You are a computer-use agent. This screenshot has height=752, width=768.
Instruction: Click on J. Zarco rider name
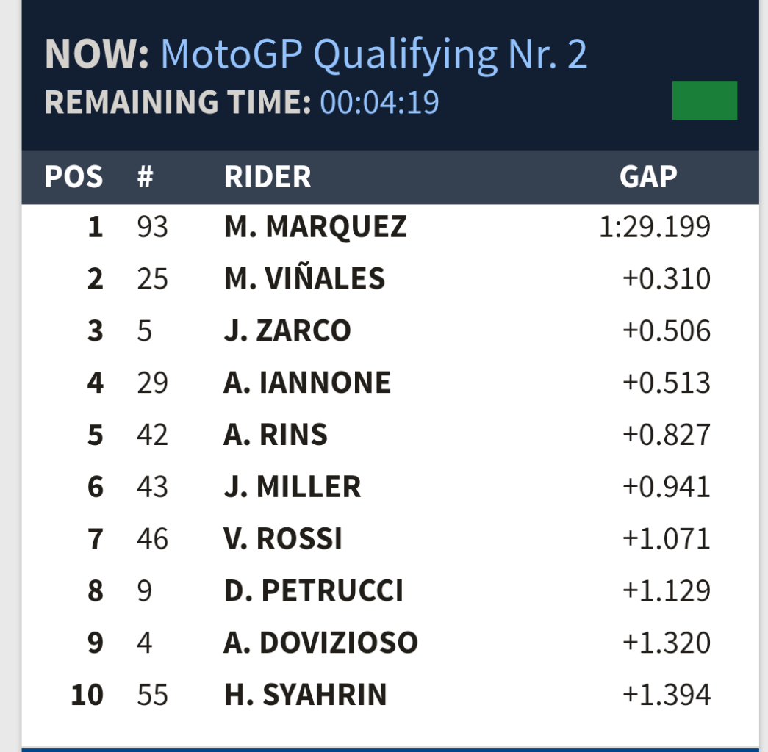287,331
